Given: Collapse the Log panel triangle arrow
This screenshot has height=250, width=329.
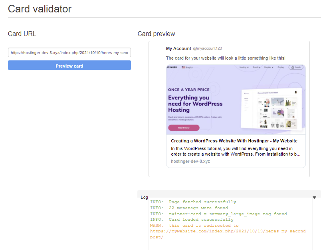Looking at the screenshot, I should (314, 198).
